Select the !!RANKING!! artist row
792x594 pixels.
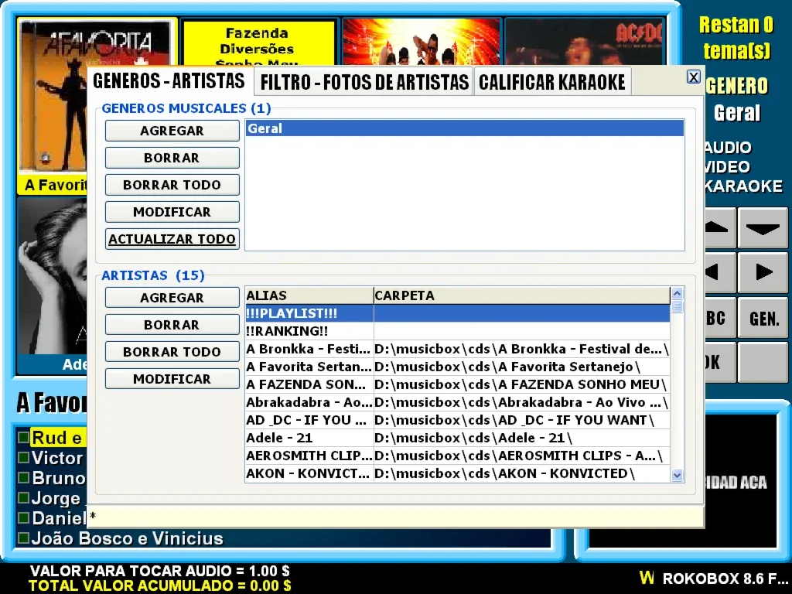pyautogui.click(x=458, y=331)
